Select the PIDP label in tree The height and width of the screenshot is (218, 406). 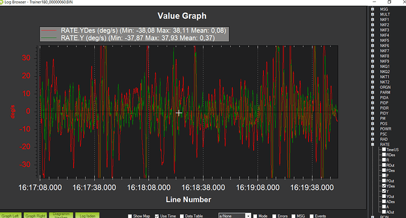click(x=384, y=103)
